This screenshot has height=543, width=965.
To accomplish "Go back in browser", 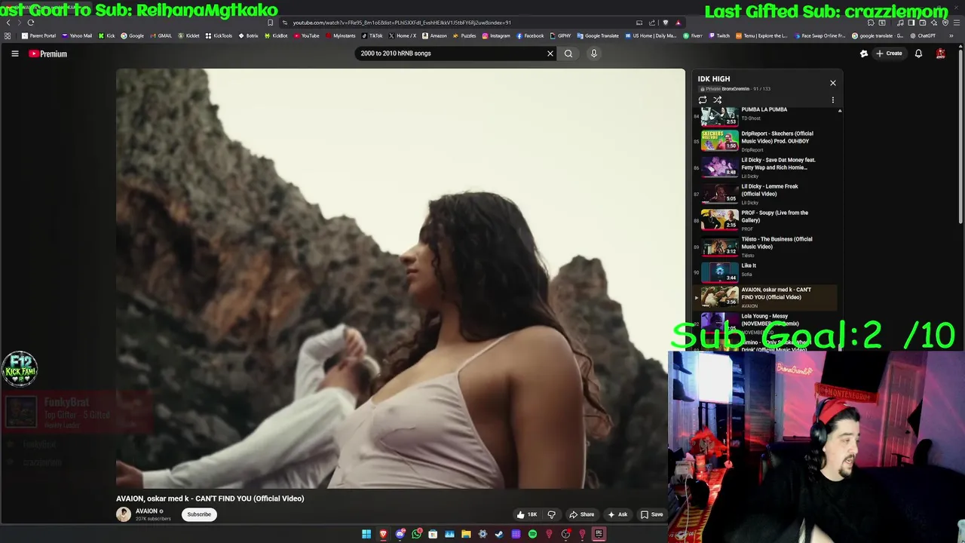I will coord(8,23).
